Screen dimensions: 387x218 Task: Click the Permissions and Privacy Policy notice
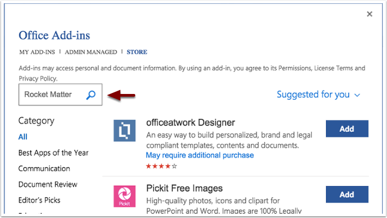(x=192, y=74)
